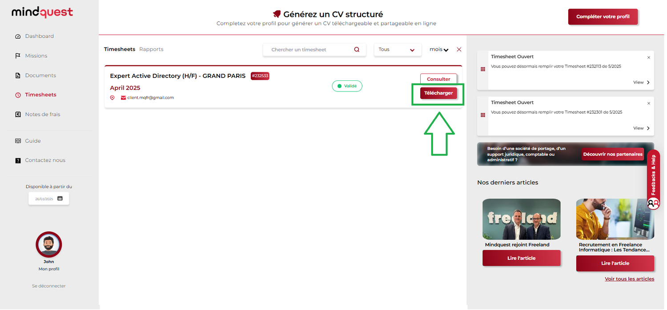Click the availability date field 26/03/2025
This screenshot has width=667, height=310.
[49, 199]
